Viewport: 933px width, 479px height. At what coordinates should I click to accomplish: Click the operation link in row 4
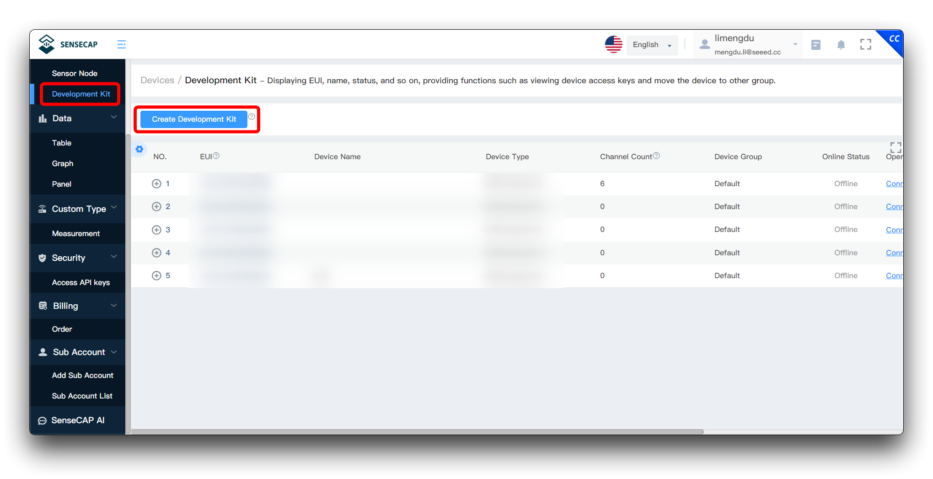894,253
